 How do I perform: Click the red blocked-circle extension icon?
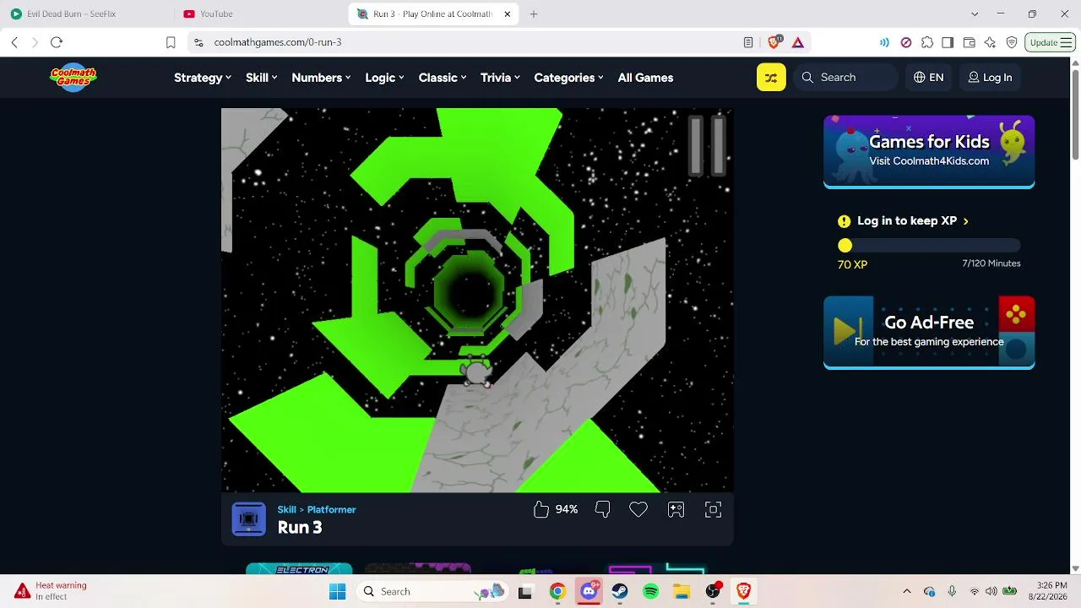click(x=906, y=42)
